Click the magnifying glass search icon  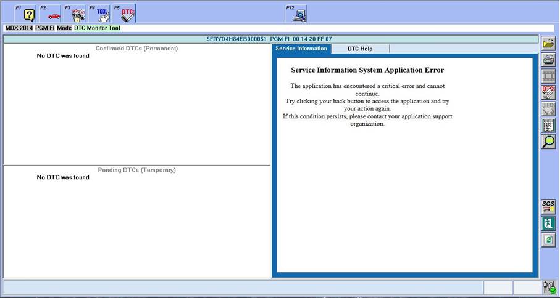coord(548,142)
